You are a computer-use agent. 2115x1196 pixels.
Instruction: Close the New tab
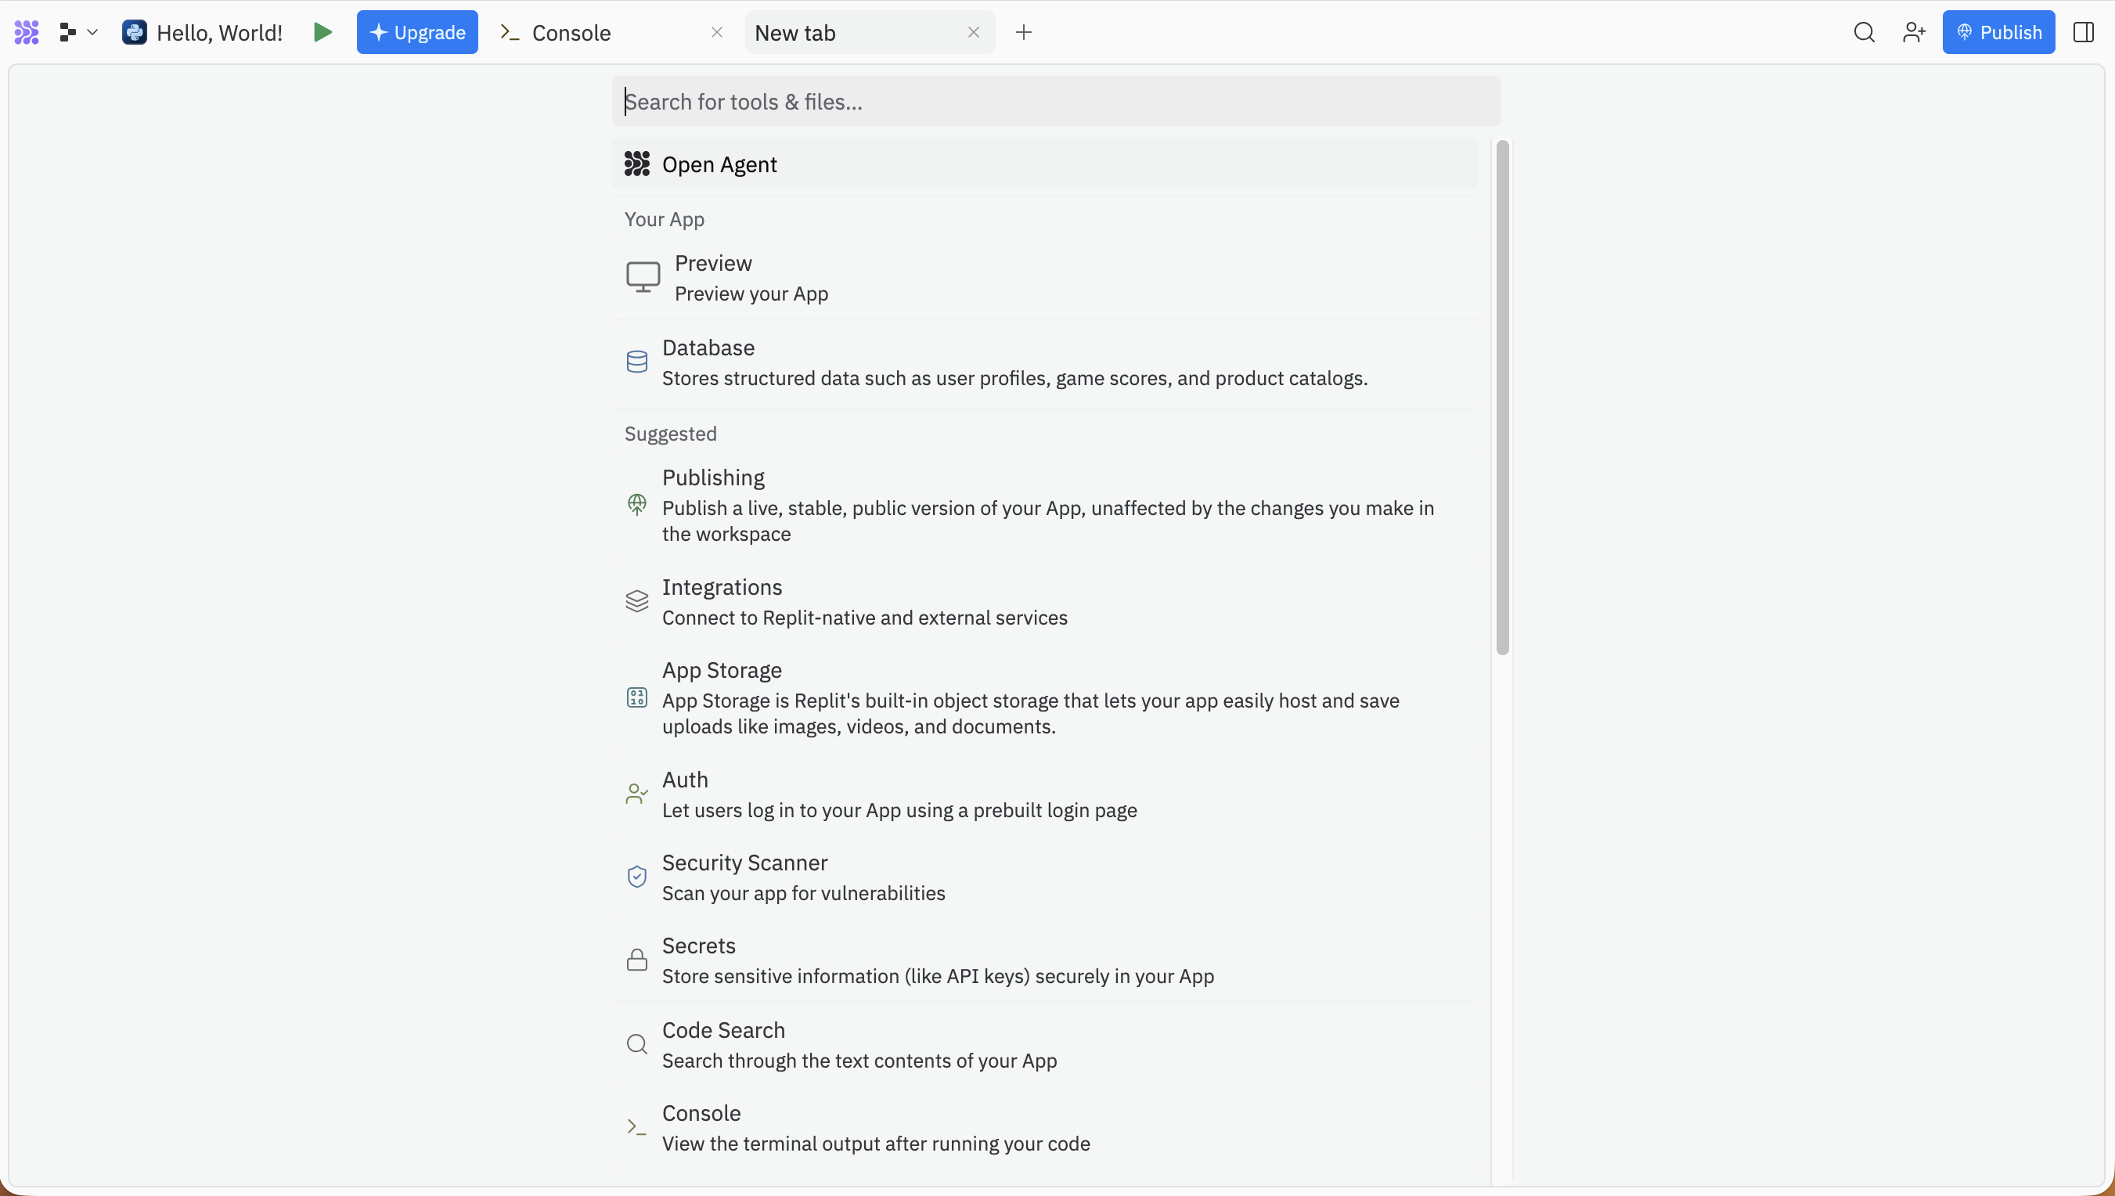pos(973,32)
